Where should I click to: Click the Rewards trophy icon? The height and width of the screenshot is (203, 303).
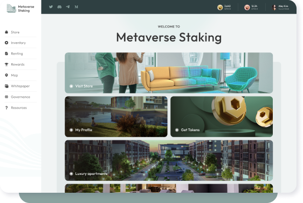click(6, 64)
